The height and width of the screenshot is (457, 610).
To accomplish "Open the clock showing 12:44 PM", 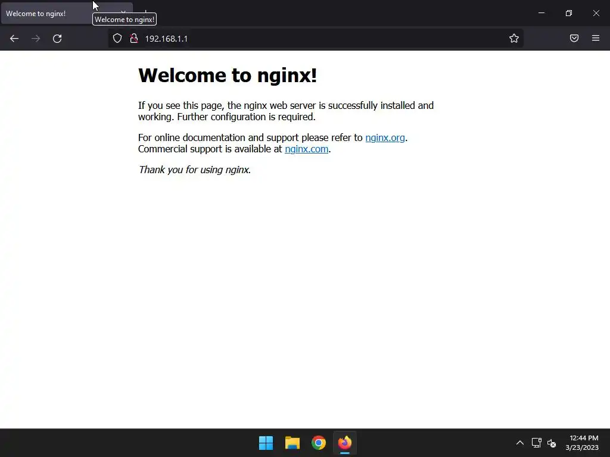I will tap(582, 443).
